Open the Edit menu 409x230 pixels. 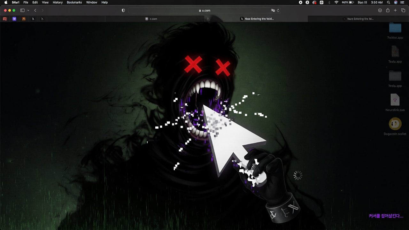click(x=35, y=2)
